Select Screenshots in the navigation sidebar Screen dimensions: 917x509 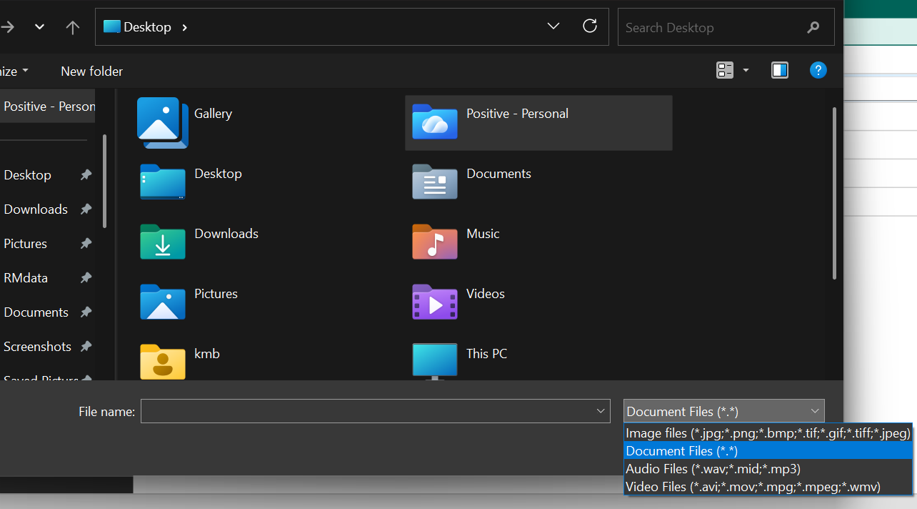(x=37, y=347)
